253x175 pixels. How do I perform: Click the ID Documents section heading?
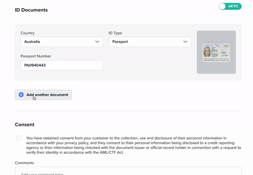tap(31, 10)
